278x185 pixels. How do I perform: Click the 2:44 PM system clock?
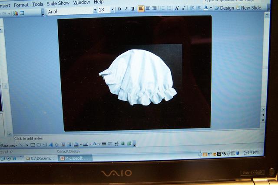point(251,153)
